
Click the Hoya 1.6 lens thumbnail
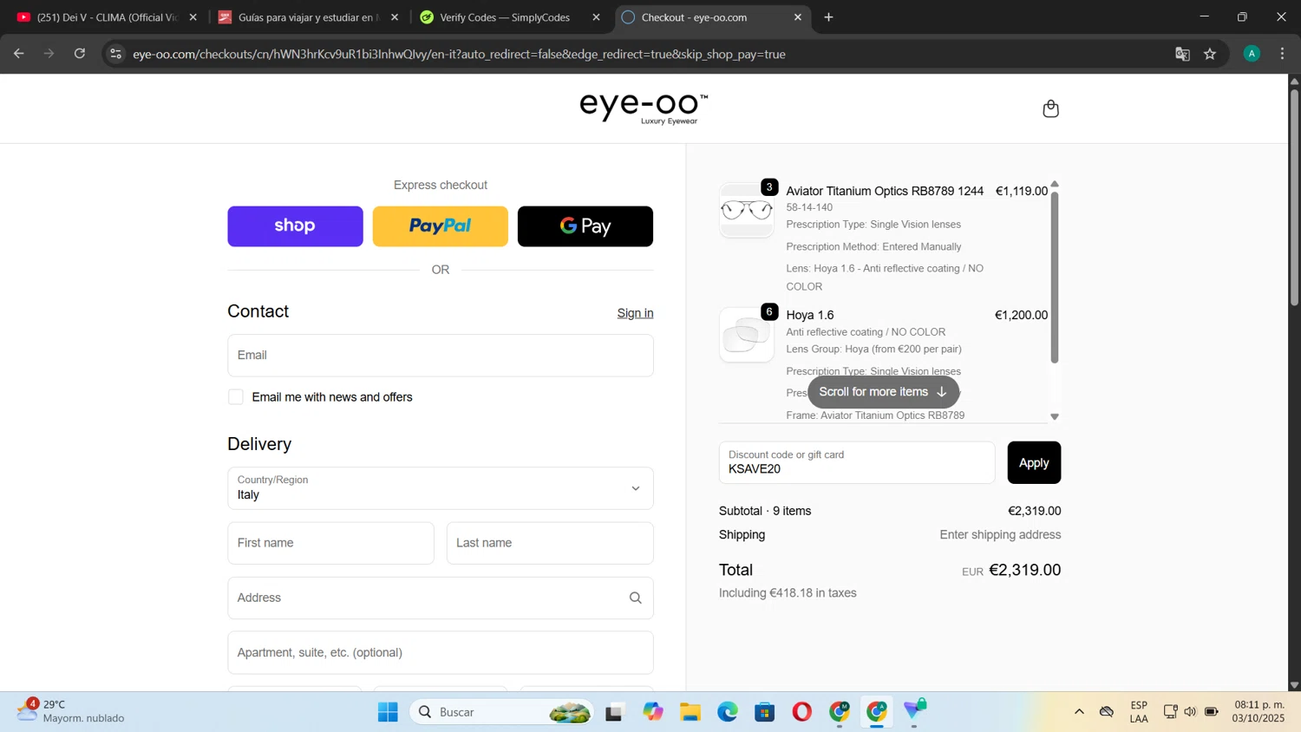tap(747, 335)
